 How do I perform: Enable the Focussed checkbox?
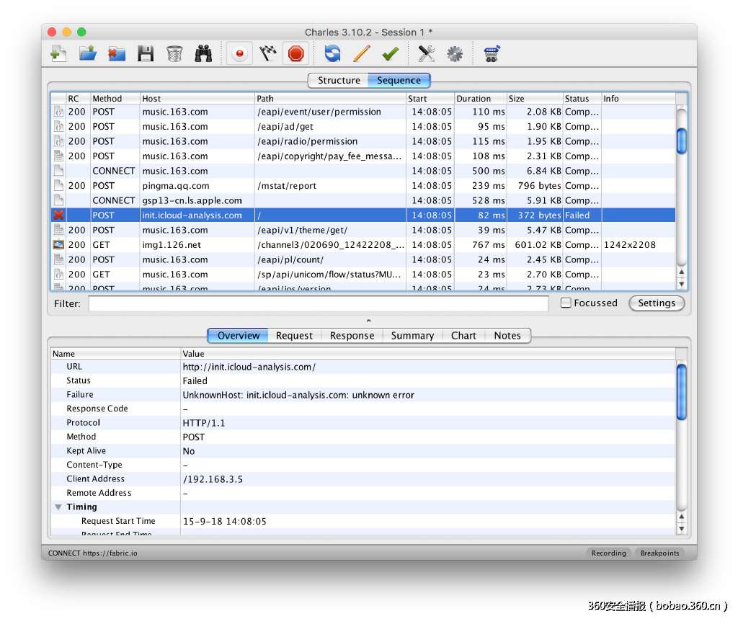(x=566, y=303)
